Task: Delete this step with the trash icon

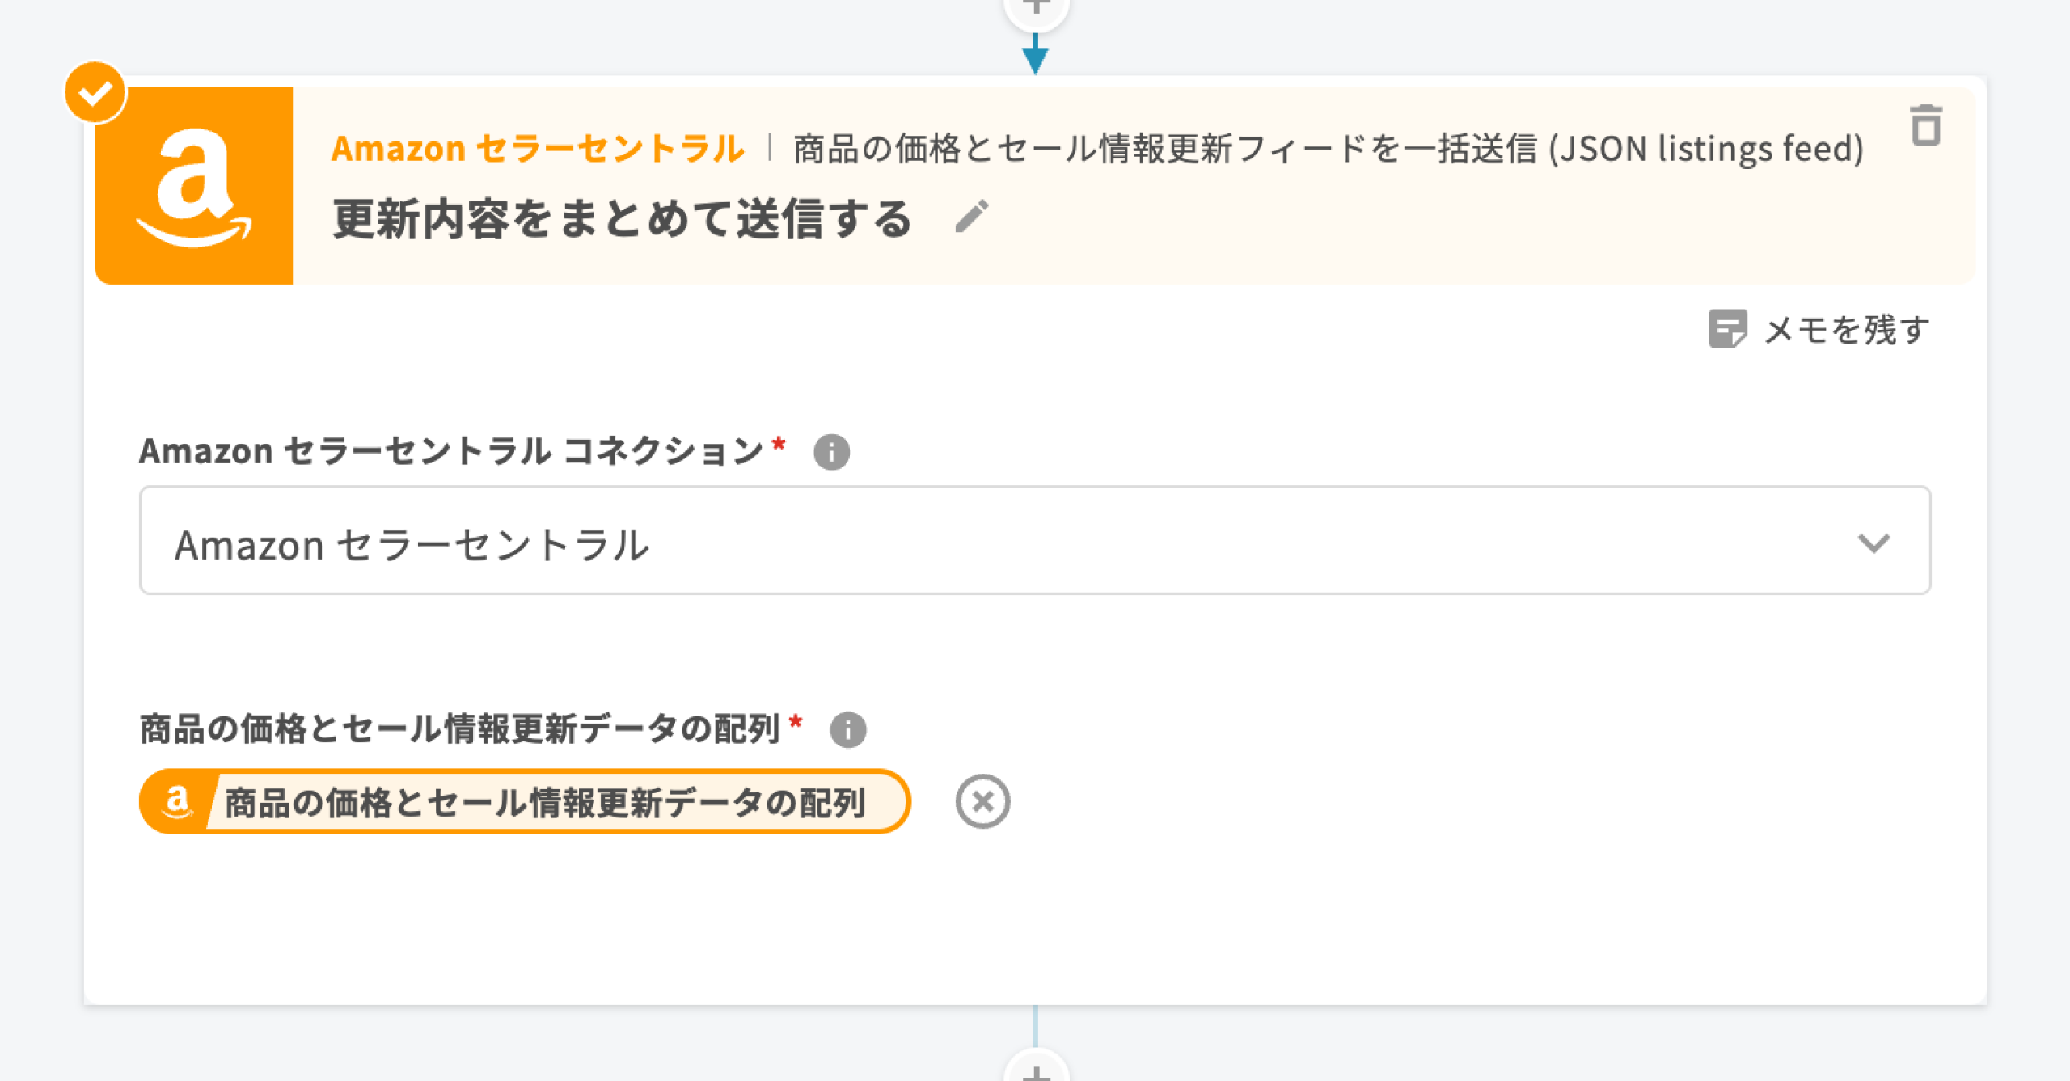Action: [x=1925, y=126]
